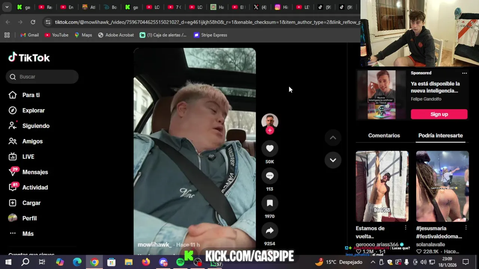Open the #jesusmaria video thumbnail
479x269 pixels.
(x=442, y=186)
